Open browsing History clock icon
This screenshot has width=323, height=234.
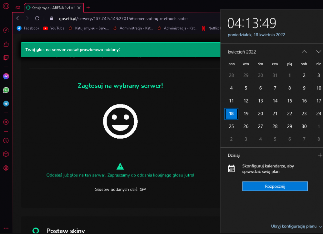(x=6, y=141)
